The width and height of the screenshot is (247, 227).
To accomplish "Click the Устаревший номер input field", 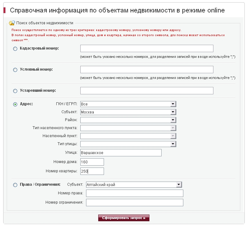I will pos(147,90).
